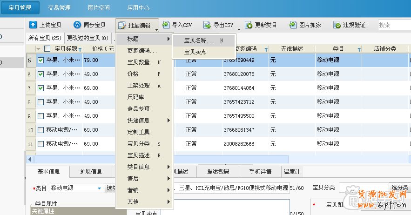
Task: Expand the 快递信息 submenu
Action: 143,121
